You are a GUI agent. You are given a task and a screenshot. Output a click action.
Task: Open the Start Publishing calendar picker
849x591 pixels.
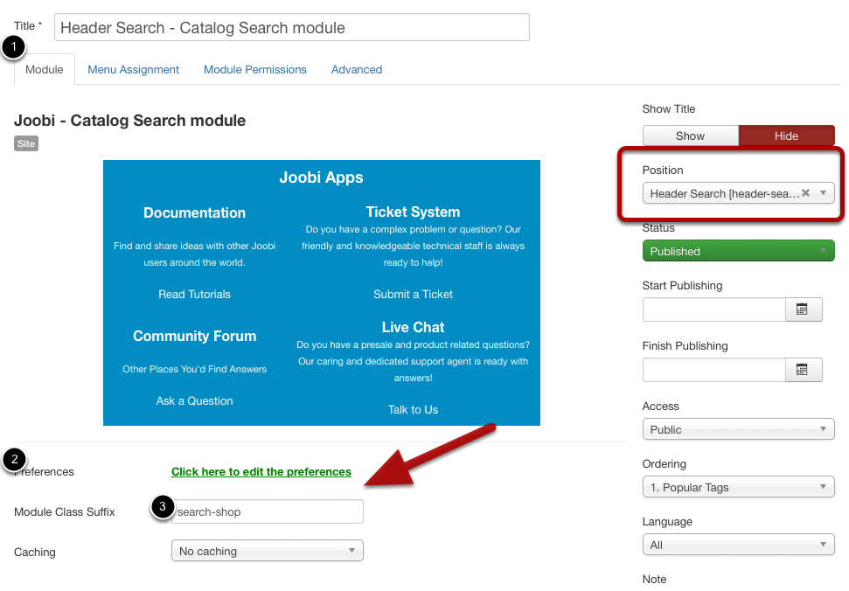tap(803, 309)
